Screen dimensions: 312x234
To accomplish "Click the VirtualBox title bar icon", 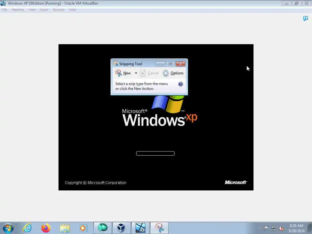I will tap(3, 3).
